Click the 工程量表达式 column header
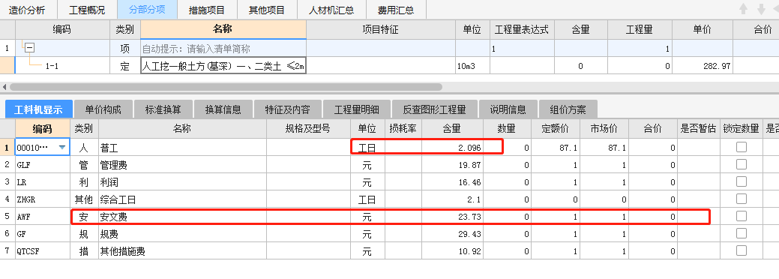The height and width of the screenshot is (279, 779). click(x=522, y=30)
